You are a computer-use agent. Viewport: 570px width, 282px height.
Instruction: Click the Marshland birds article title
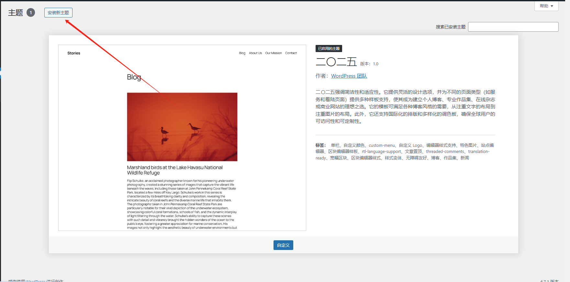[175, 170]
